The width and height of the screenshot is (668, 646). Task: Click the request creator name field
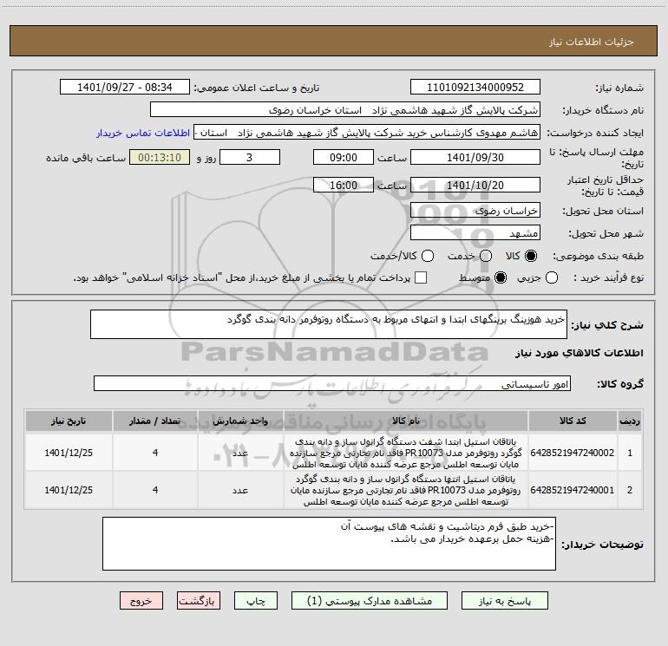pyautogui.click(x=367, y=133)
